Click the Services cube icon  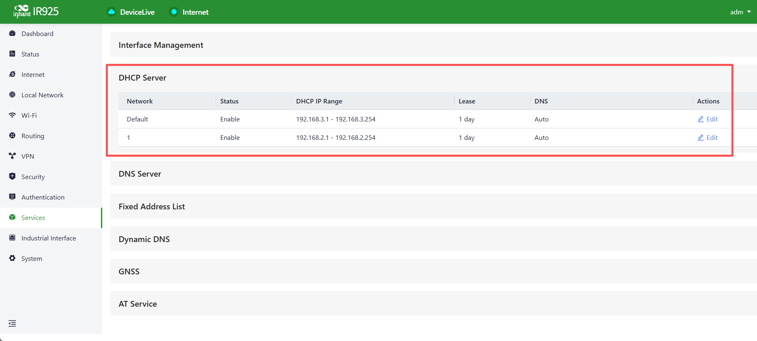pyautogui.click(x=12, y=218)
